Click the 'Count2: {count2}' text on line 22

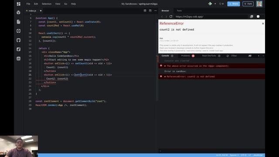[x=57, y=78]
